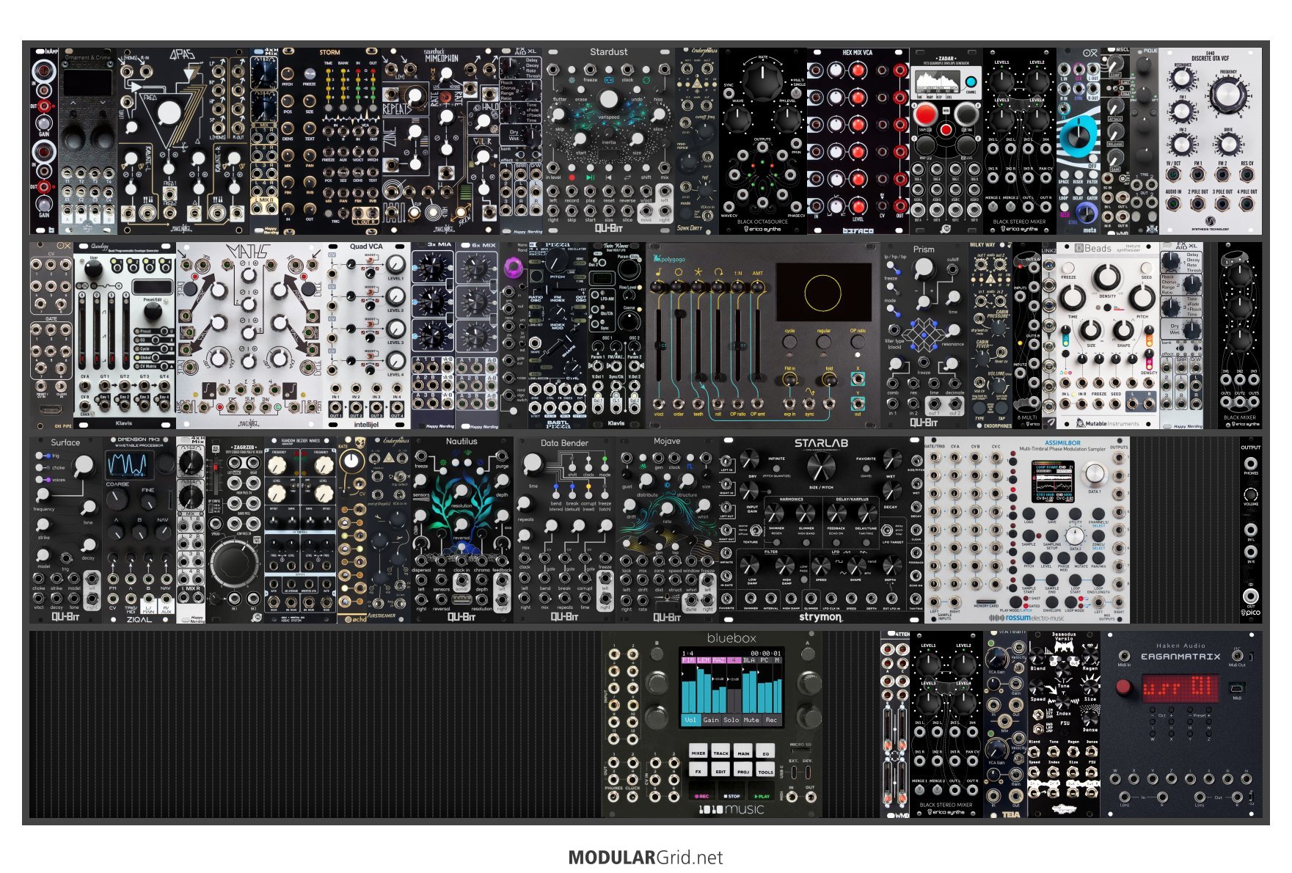Click the Blend knob on Desmodus Versio

coord(1038,657)
